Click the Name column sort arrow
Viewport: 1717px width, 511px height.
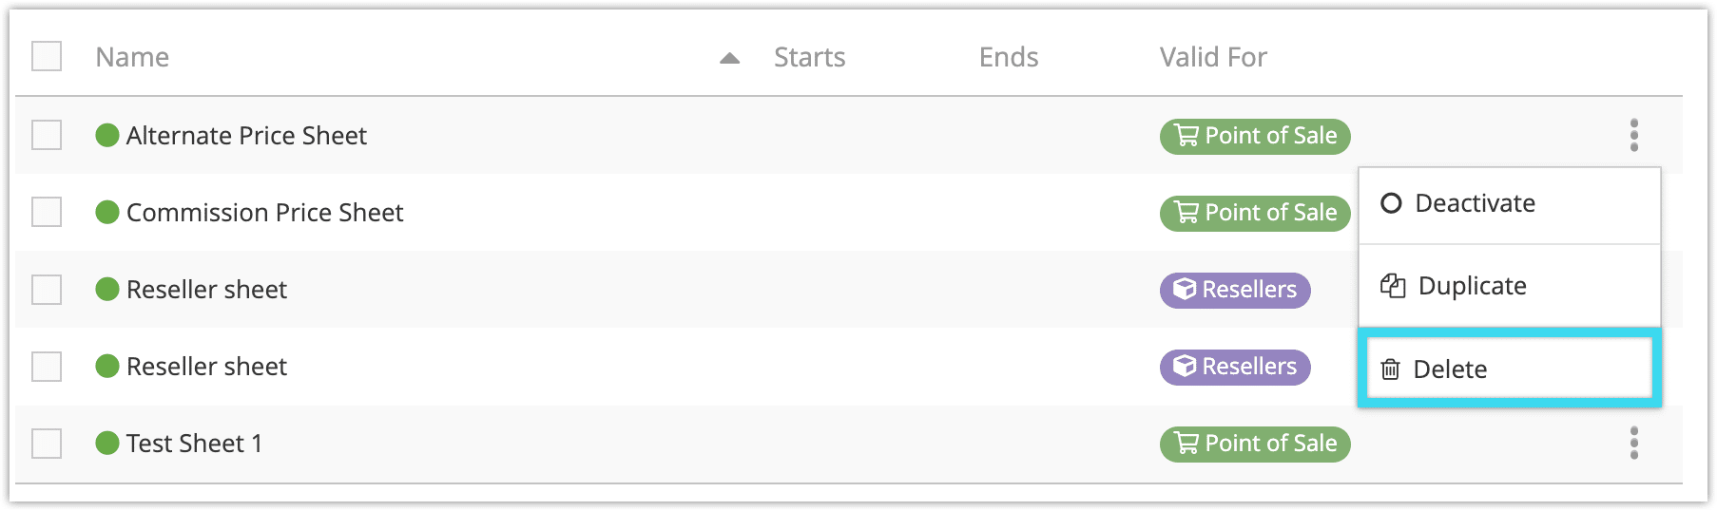pos(729,58)
